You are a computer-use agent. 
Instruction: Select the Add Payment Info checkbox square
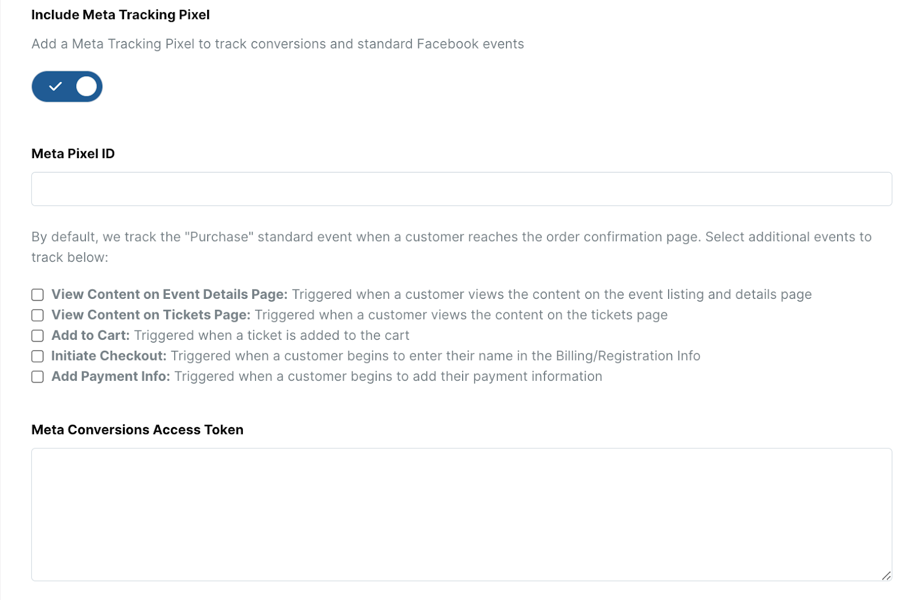click(x=37, y=377)
